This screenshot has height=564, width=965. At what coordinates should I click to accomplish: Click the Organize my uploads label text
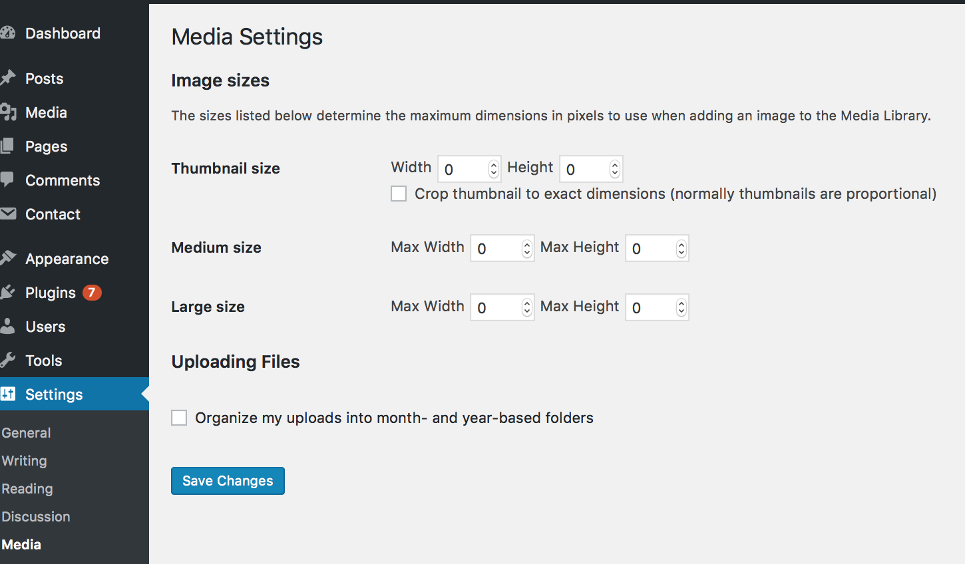pyautogui.click(x=394, y=418)
